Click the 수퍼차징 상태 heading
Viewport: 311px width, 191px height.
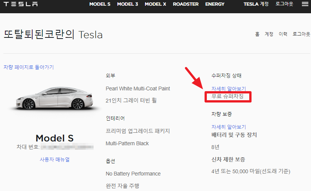[x=226, y=76]
